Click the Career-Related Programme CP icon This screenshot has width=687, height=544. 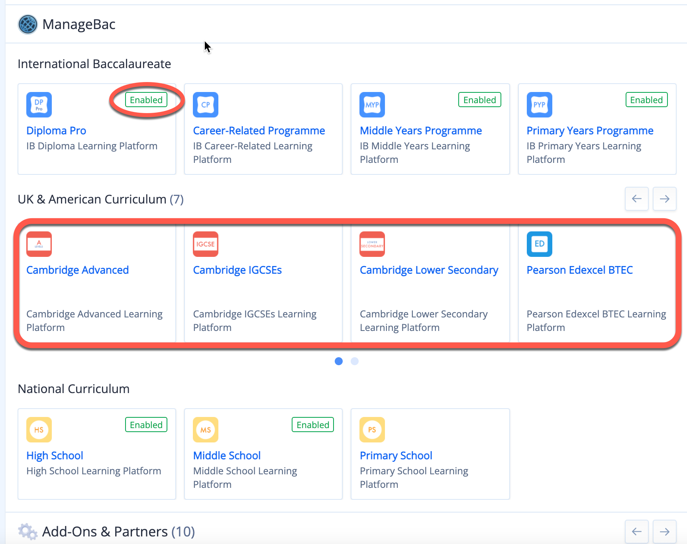(206, 105)
